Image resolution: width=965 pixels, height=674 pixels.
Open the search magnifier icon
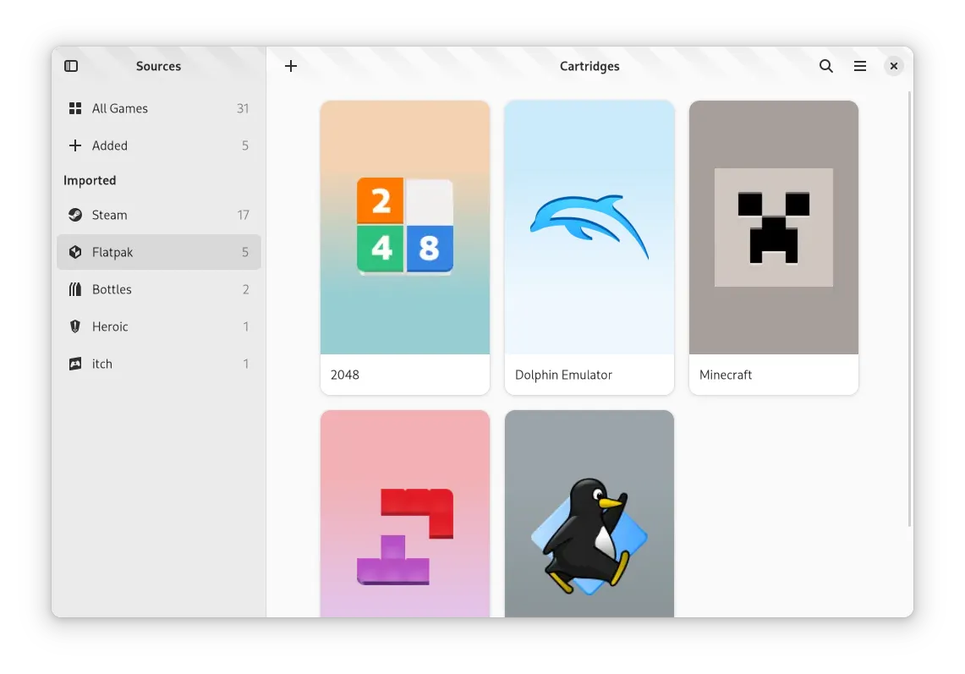[x=826, y=66]
